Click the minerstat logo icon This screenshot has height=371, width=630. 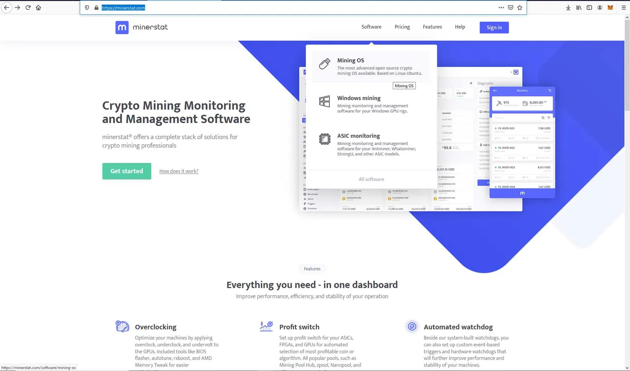click(x=122, y=27)
